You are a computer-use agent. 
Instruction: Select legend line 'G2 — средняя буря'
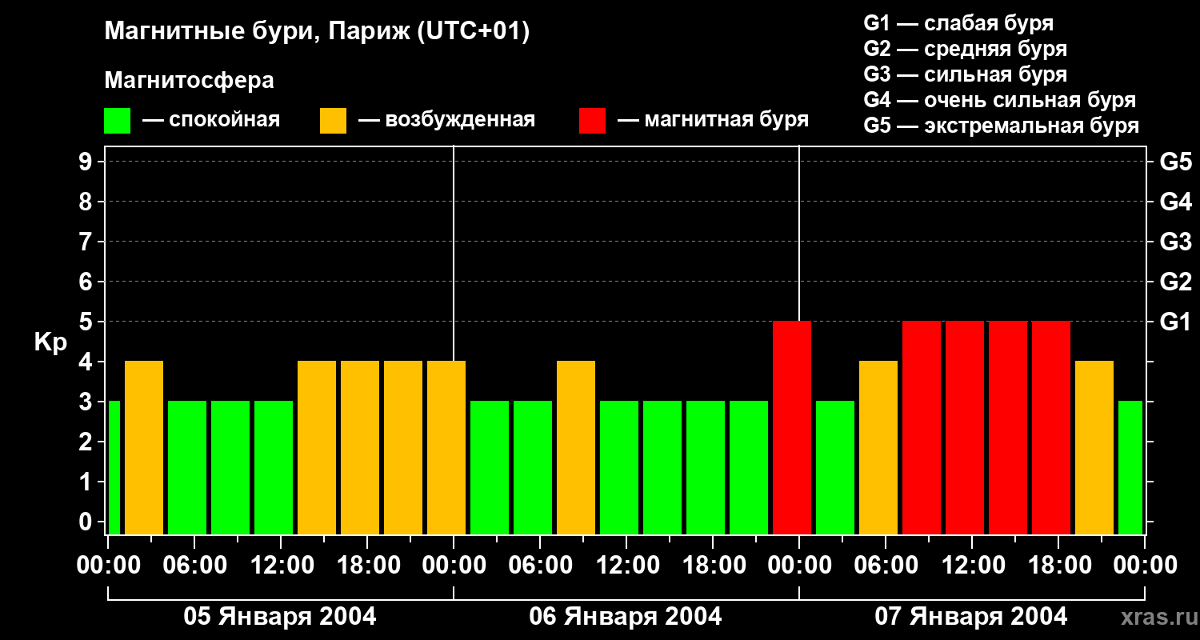(x=965, y=50)
